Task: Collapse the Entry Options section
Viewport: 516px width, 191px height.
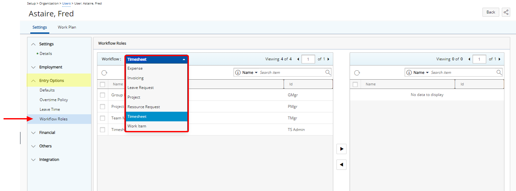Action: (x=34, y=81)
